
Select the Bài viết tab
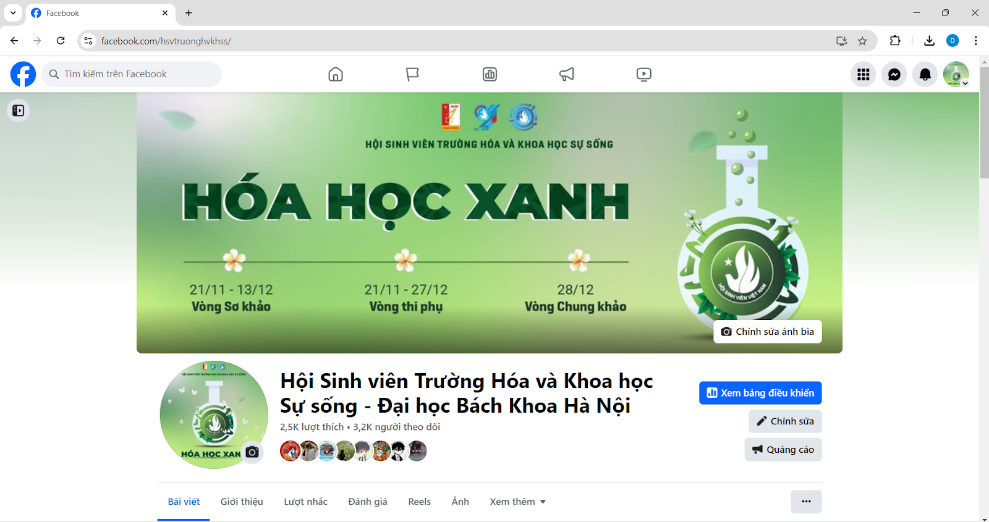click(184, 502)
